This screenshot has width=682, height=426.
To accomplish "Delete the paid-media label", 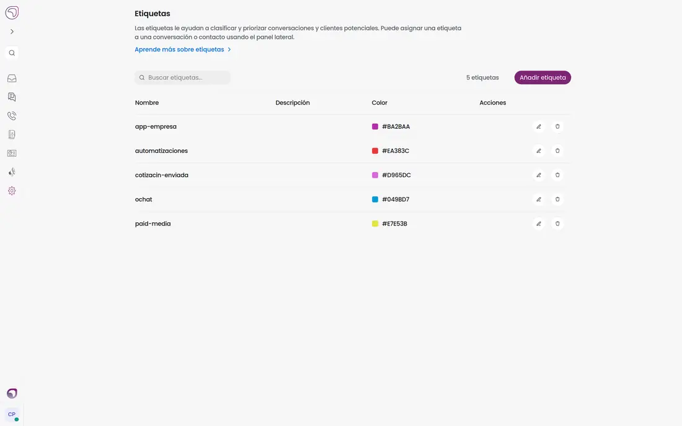I will click(557, 224).
